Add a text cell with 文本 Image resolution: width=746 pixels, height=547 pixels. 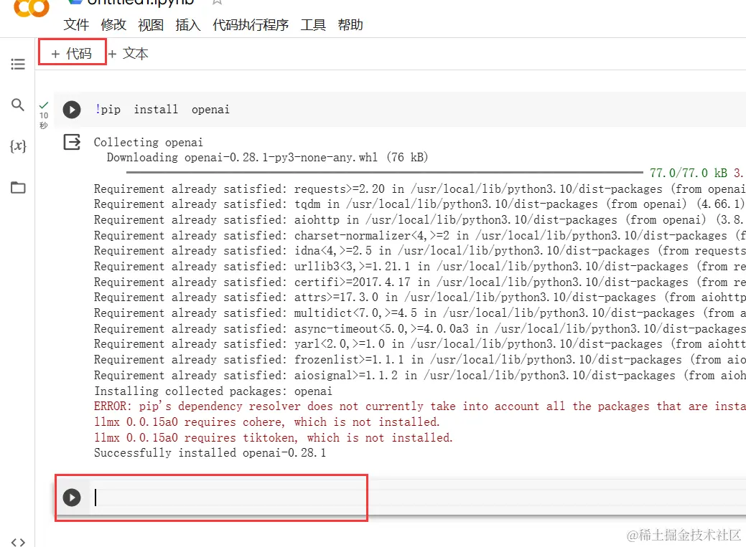coord(128,54)
